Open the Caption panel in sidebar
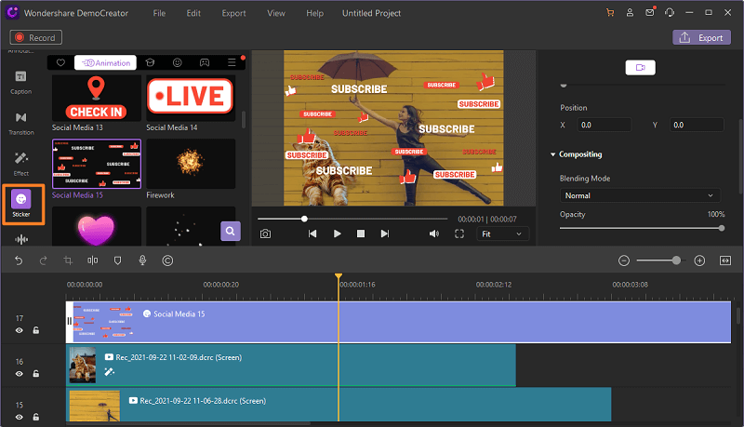 [x=20, y=82]
